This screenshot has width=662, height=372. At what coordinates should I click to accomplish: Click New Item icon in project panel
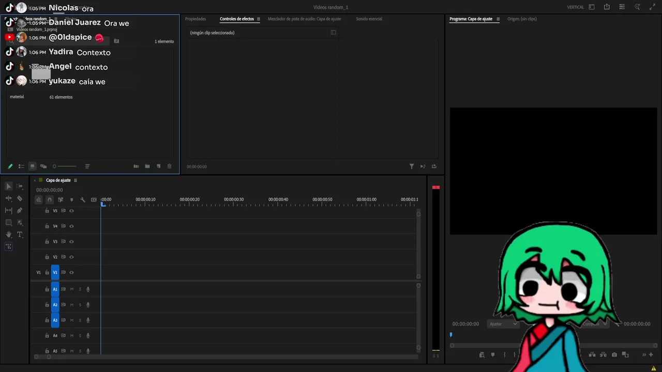coord(158,166)
